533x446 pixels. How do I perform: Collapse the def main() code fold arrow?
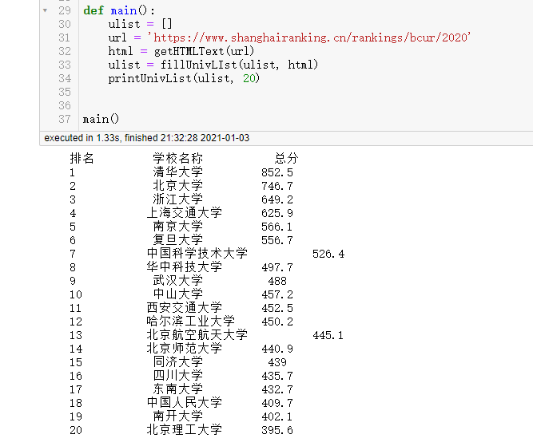(45, 10)
